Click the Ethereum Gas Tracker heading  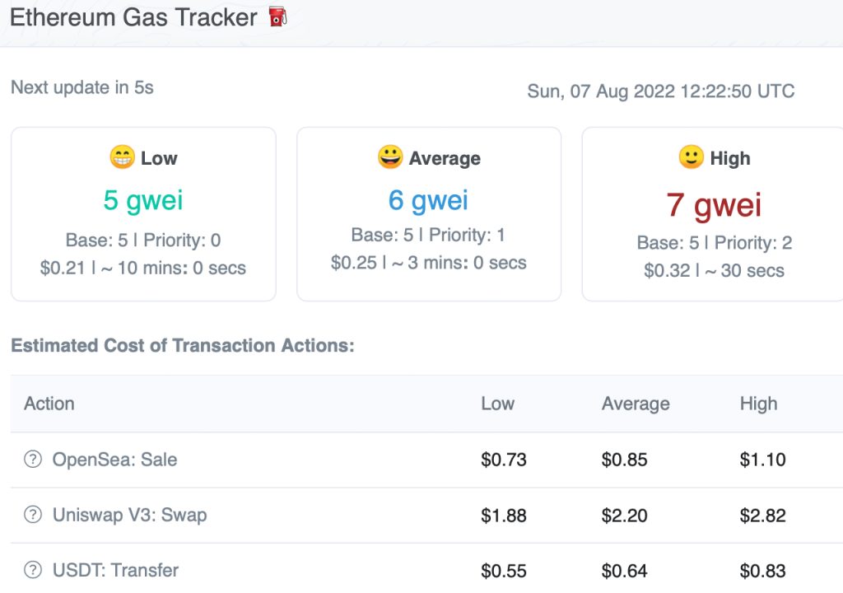pyautogui.click(x=133, y=16)
